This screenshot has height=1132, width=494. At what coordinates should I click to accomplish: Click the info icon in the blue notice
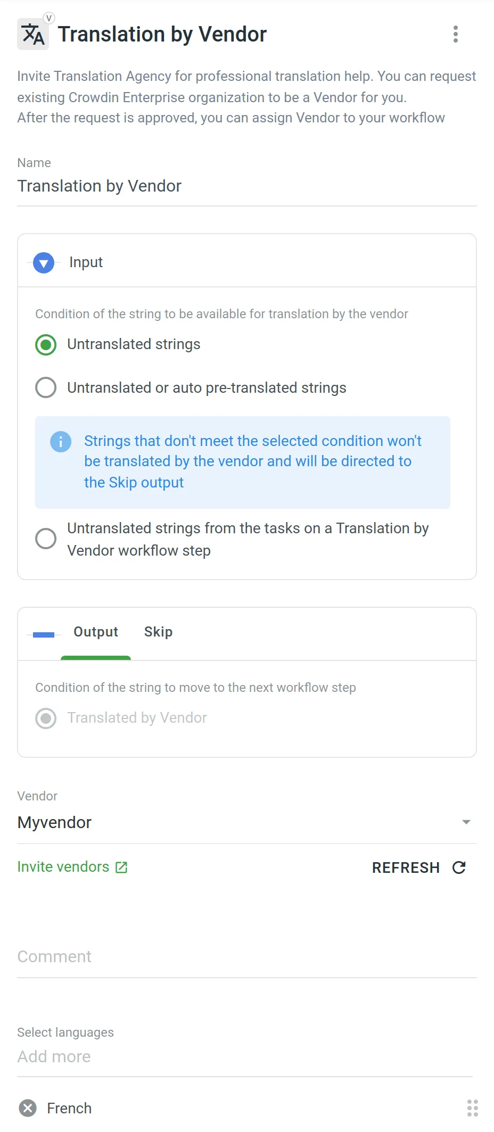(60, 441)
